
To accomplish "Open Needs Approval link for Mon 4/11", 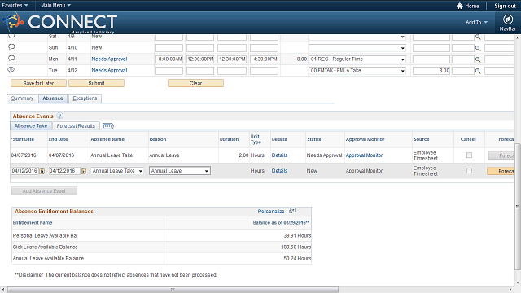I will point(109,59).
